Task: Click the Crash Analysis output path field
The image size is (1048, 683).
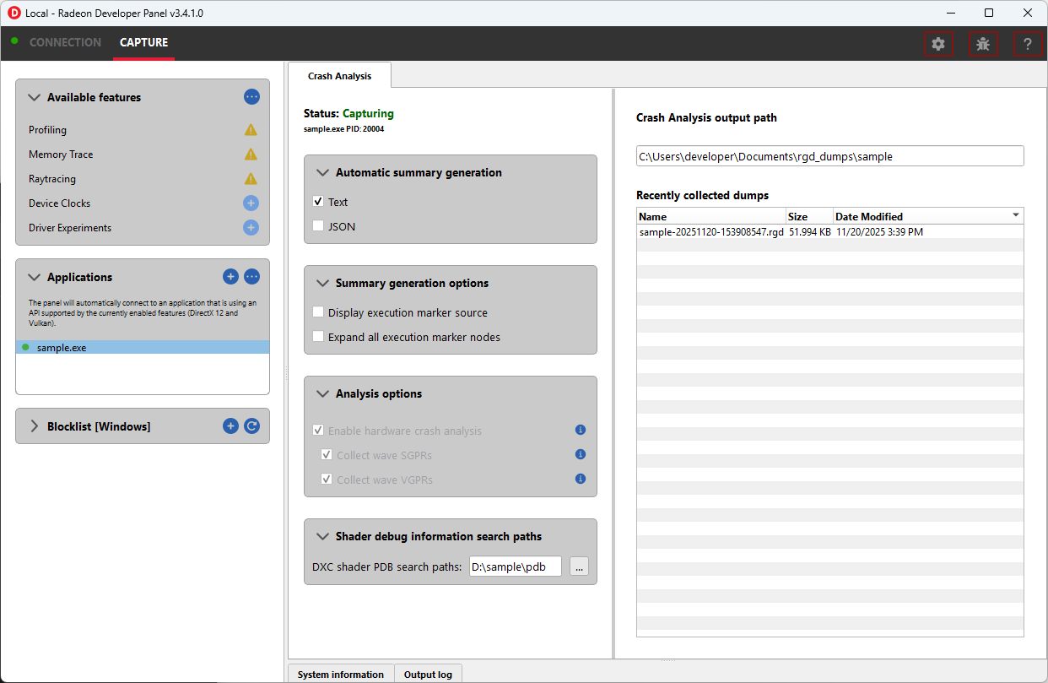Action: pos(829,156)
